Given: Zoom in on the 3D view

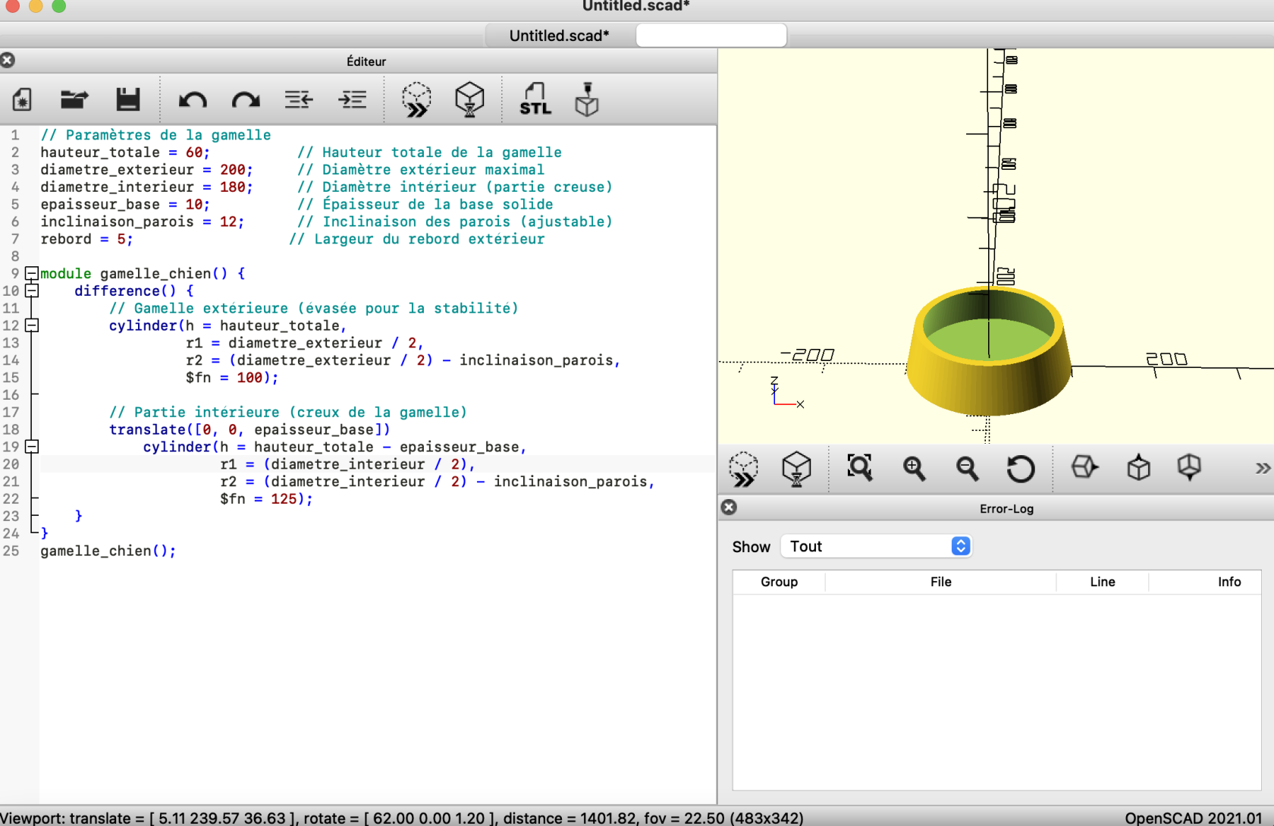Looking at the screenshot, I should (914, 468).
